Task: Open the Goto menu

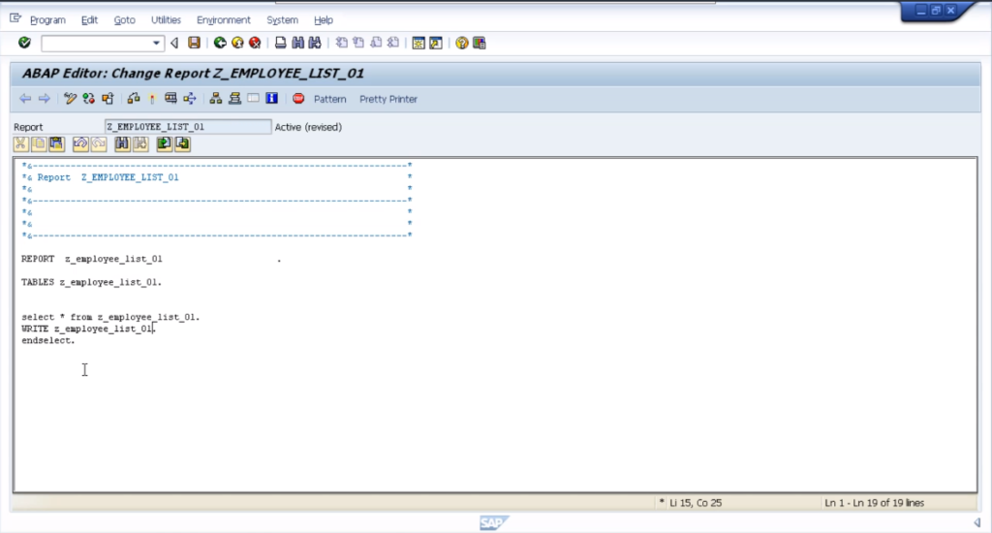Action: coord(125,20)
